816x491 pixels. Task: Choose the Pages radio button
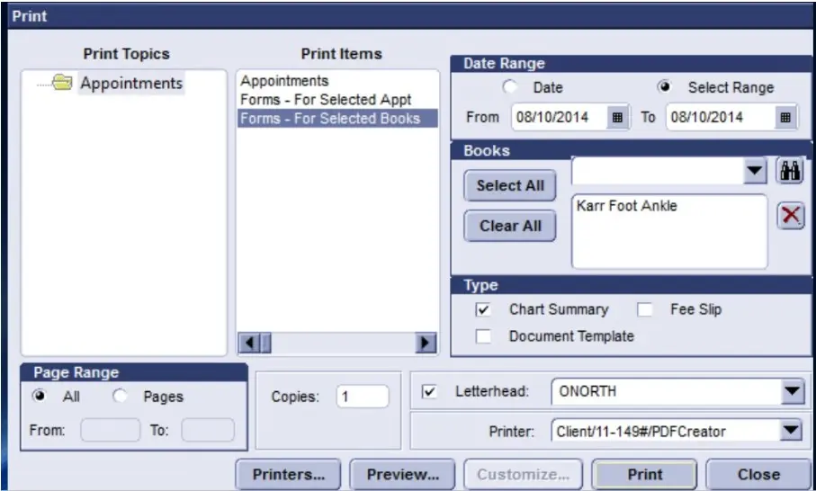click(x=120, y=397)
